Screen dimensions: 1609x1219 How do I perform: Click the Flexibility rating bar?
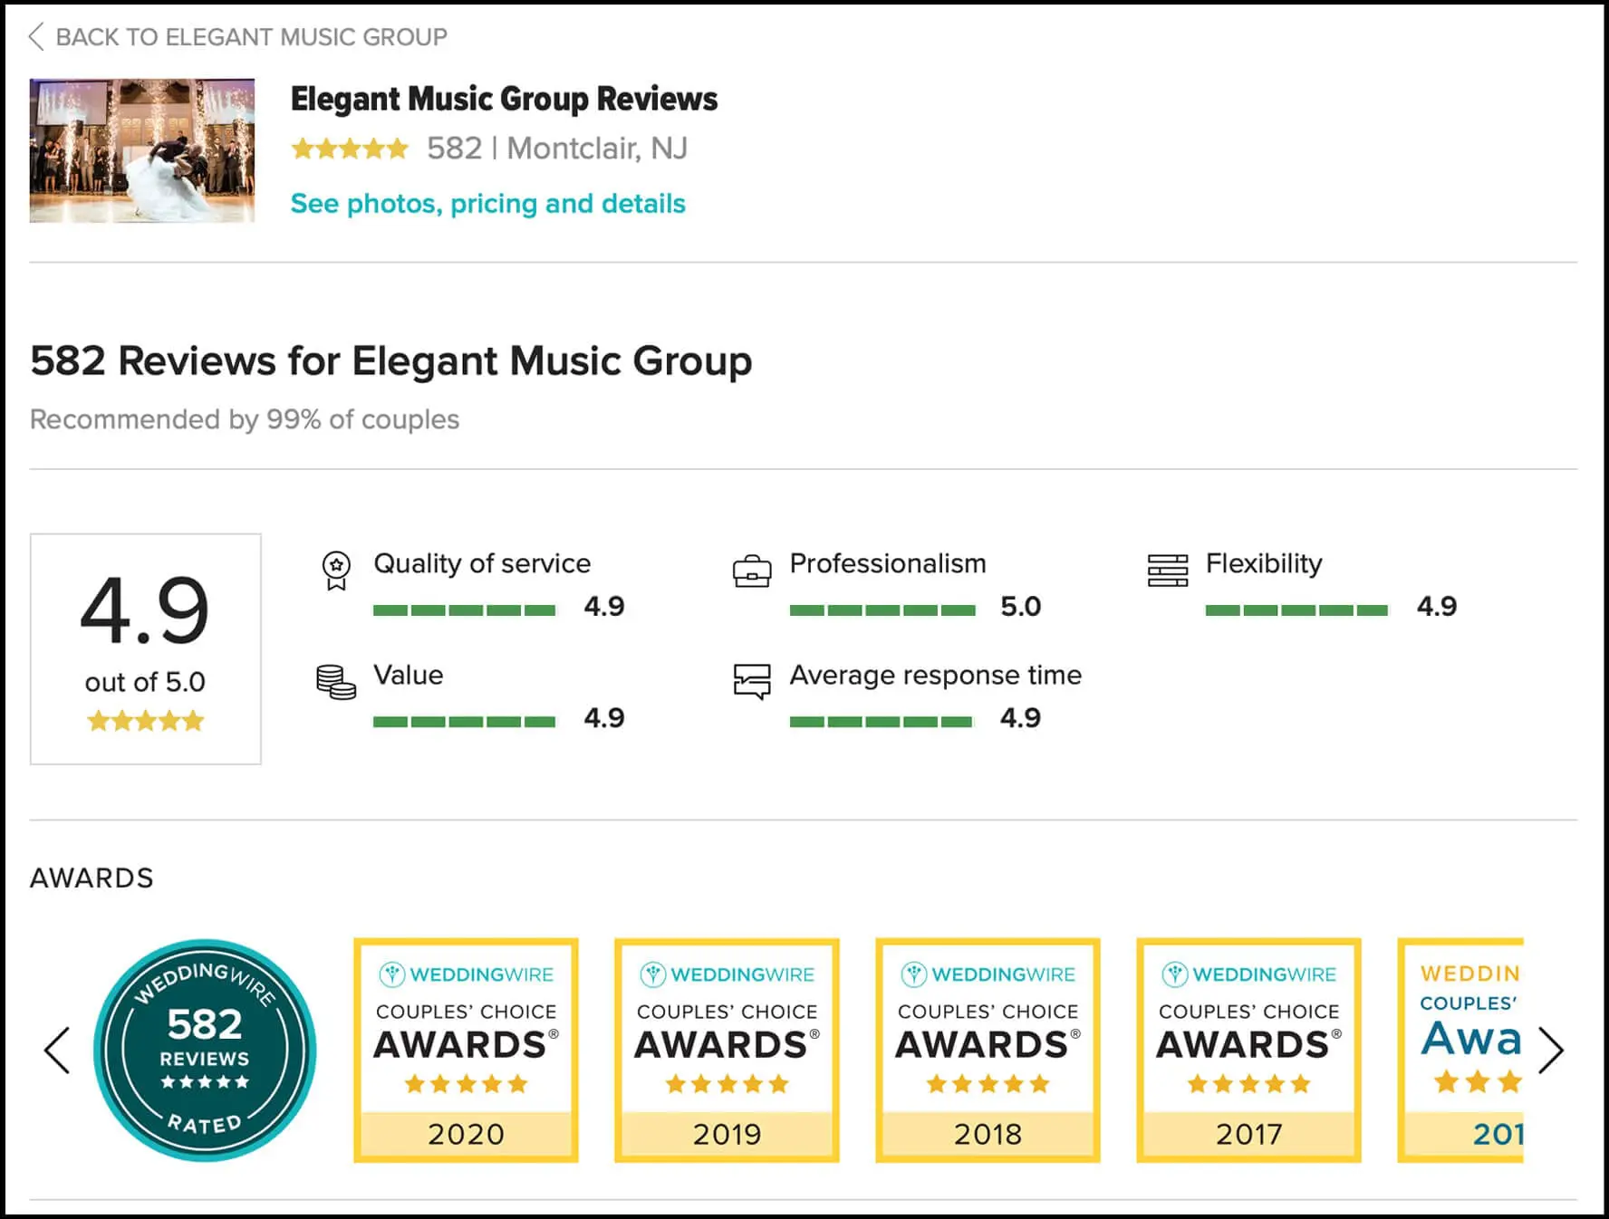1296,610
